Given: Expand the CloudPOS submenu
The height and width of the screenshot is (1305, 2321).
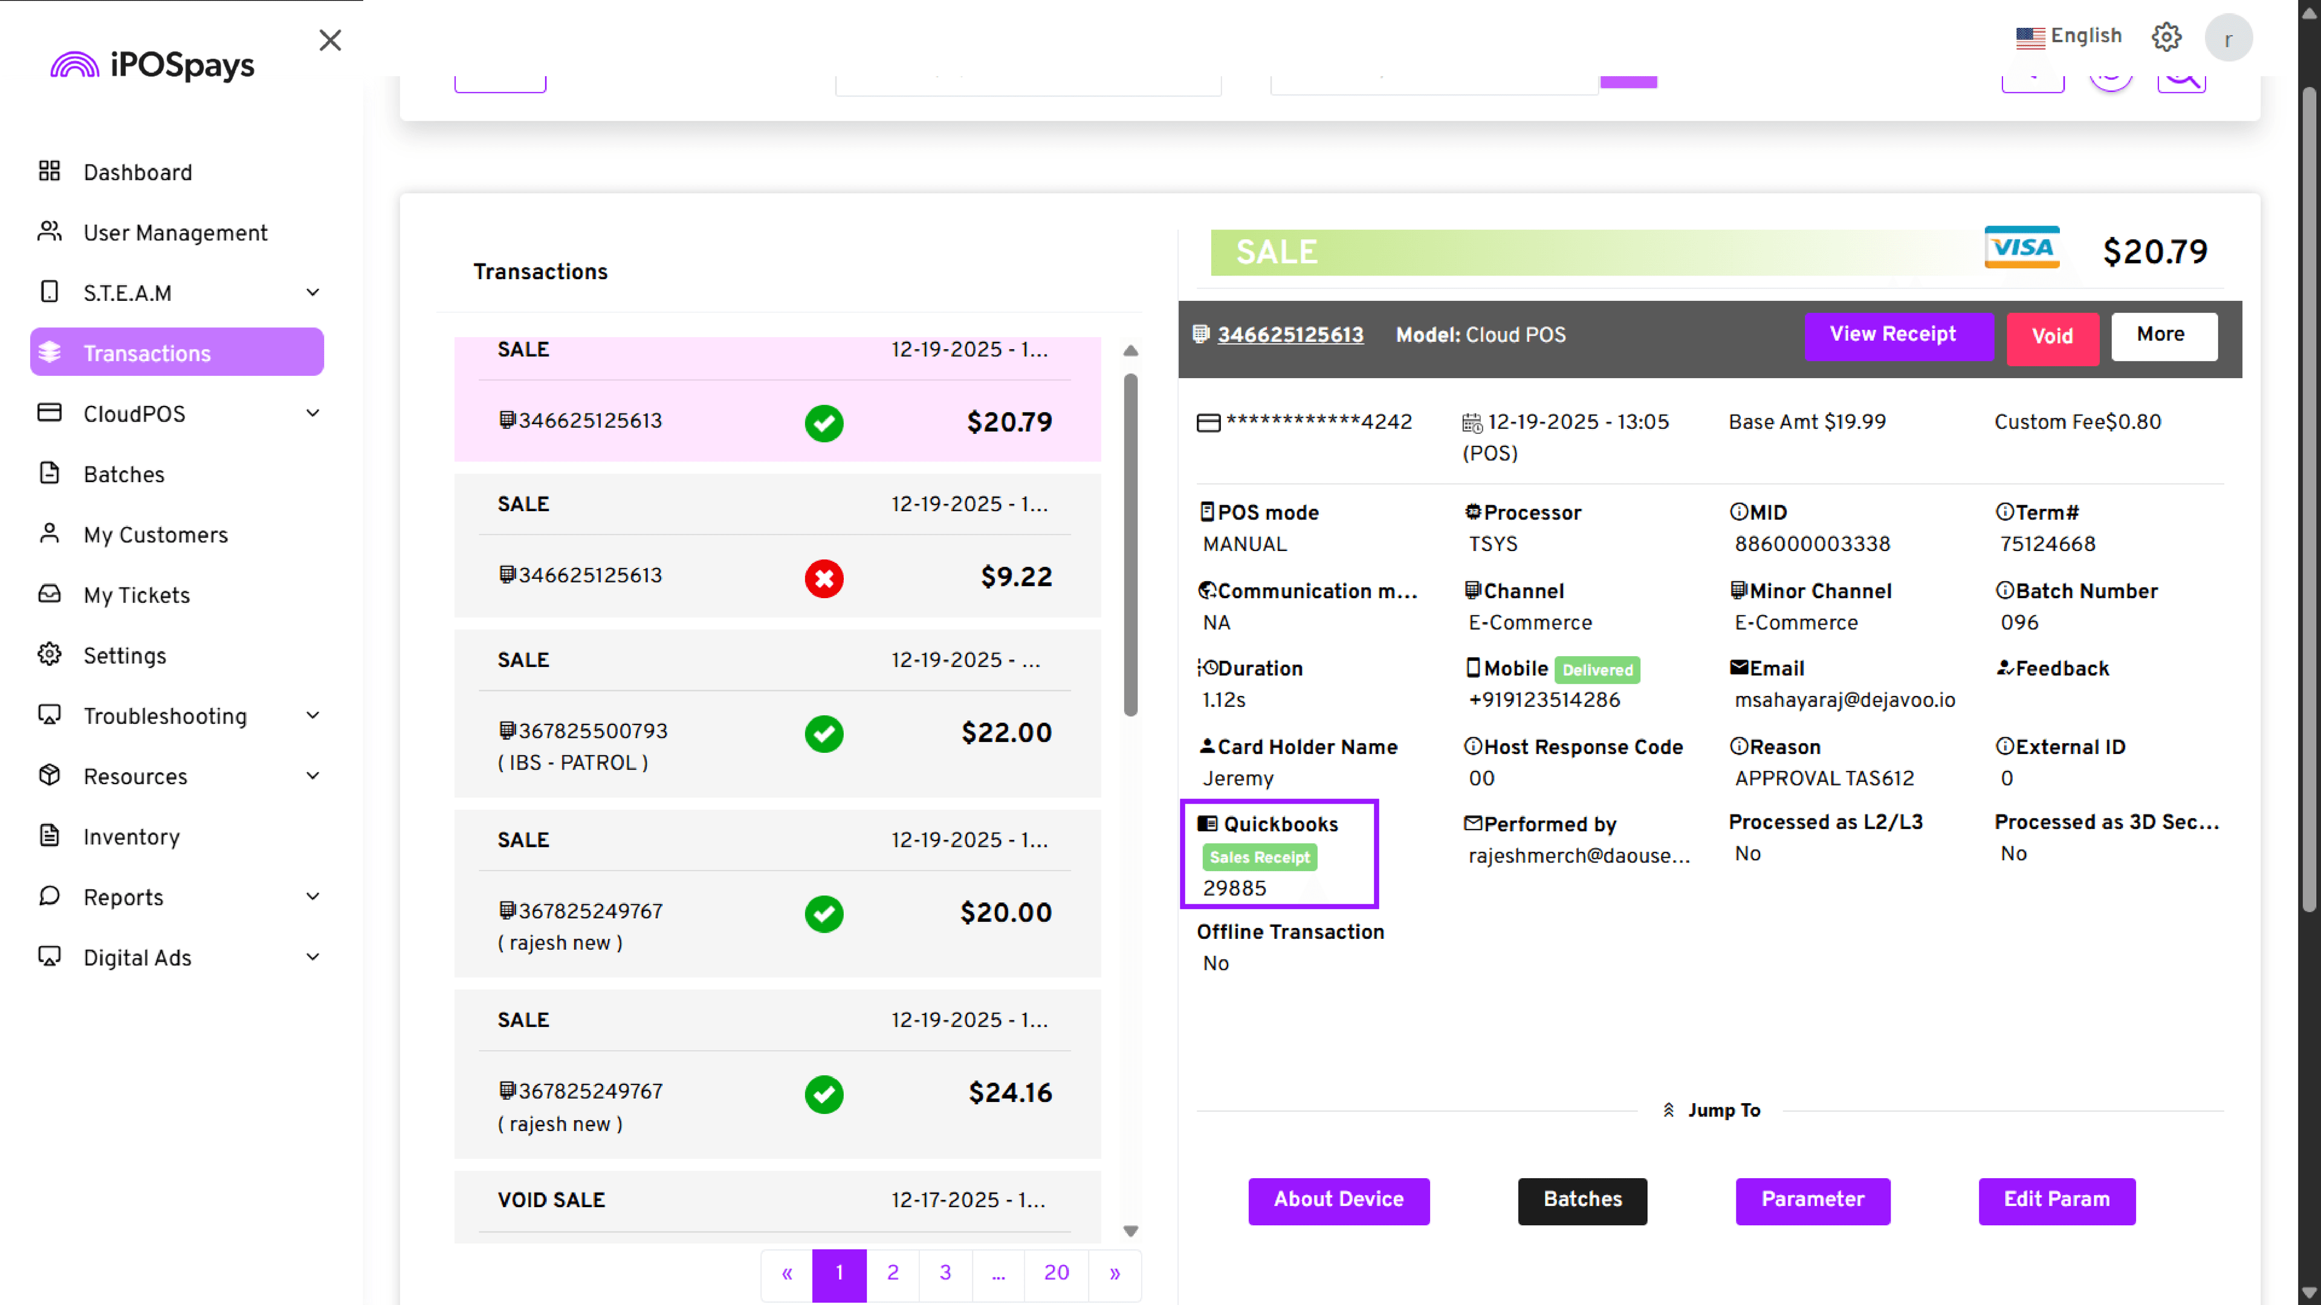Looking at the screenshot, I should coord(312,413).
